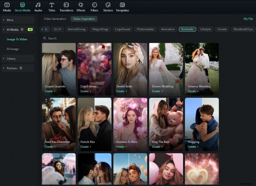Expand the Mine section
The height and width of the screenshot is (186, 256).
[10, 20]
